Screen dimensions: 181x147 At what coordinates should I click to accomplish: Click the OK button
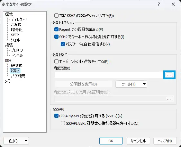(111, 141)
